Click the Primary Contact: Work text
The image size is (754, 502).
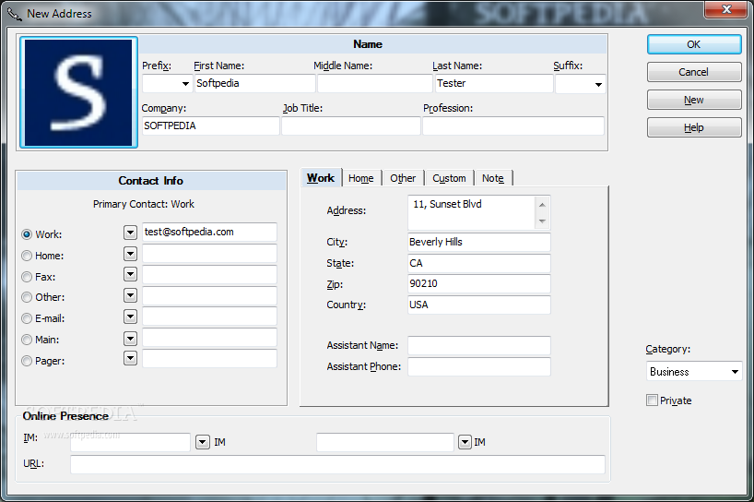(144, 204)
